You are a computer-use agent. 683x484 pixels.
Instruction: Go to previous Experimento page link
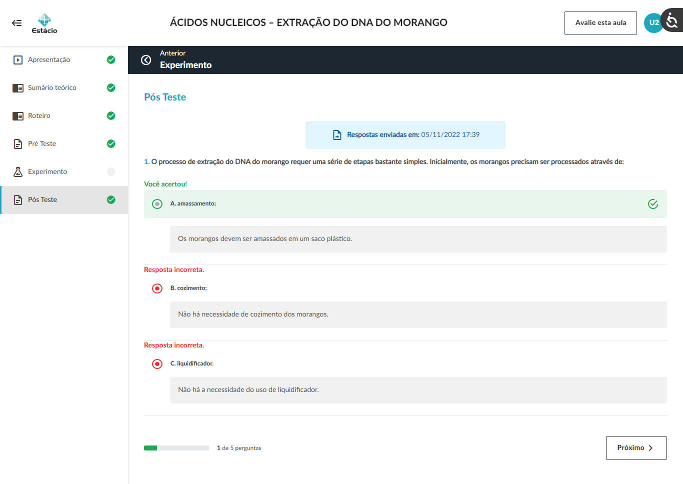click(185, 59)
